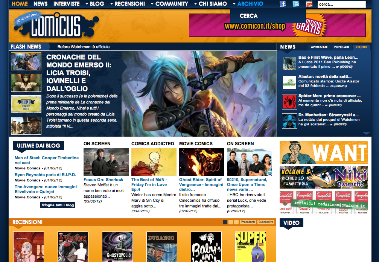Open the NEWS menu item
Image resolution: width=379 pixels, height=262 pixels.
[x=40, y=4]
